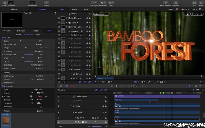Switch to the Audio tab
The height and width of the screenshot is (128, 205).
(x=86, y=9)
